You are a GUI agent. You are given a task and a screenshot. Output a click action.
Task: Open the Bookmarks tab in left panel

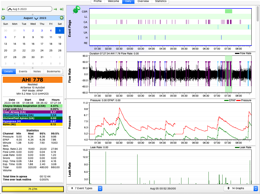point(54,72)
